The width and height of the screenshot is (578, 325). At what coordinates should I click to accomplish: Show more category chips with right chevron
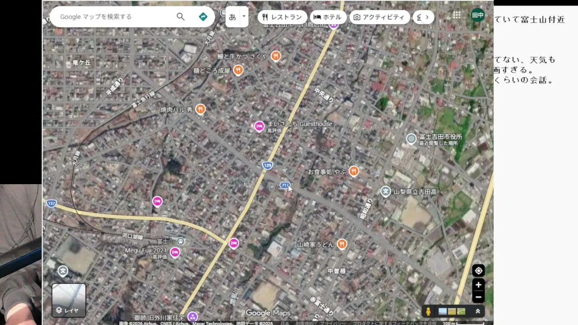[x=427, y=17]
